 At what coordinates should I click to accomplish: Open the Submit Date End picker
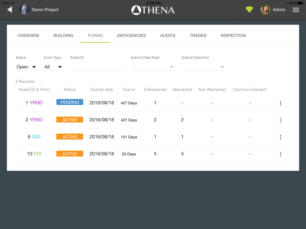[203, 67]
